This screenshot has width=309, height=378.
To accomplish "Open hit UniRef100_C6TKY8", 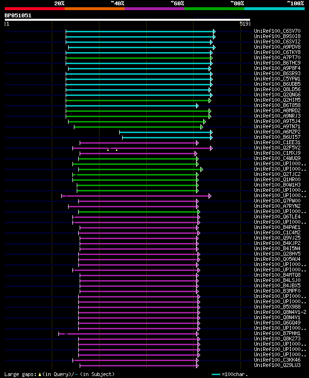I will tap(277, 52).
